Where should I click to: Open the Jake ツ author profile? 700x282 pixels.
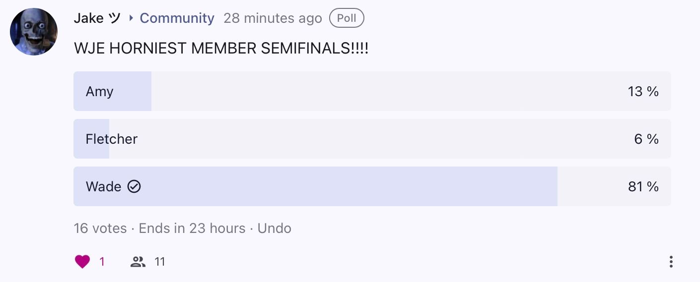click(97, 18)
